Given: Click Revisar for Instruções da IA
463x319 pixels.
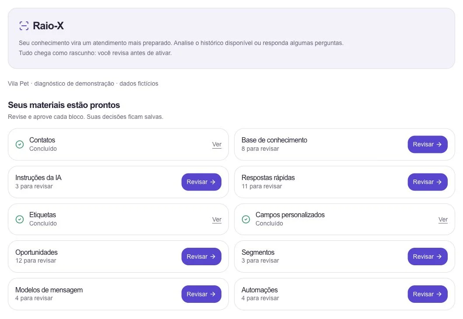Looking at the screenshot, I should (201, 182).
